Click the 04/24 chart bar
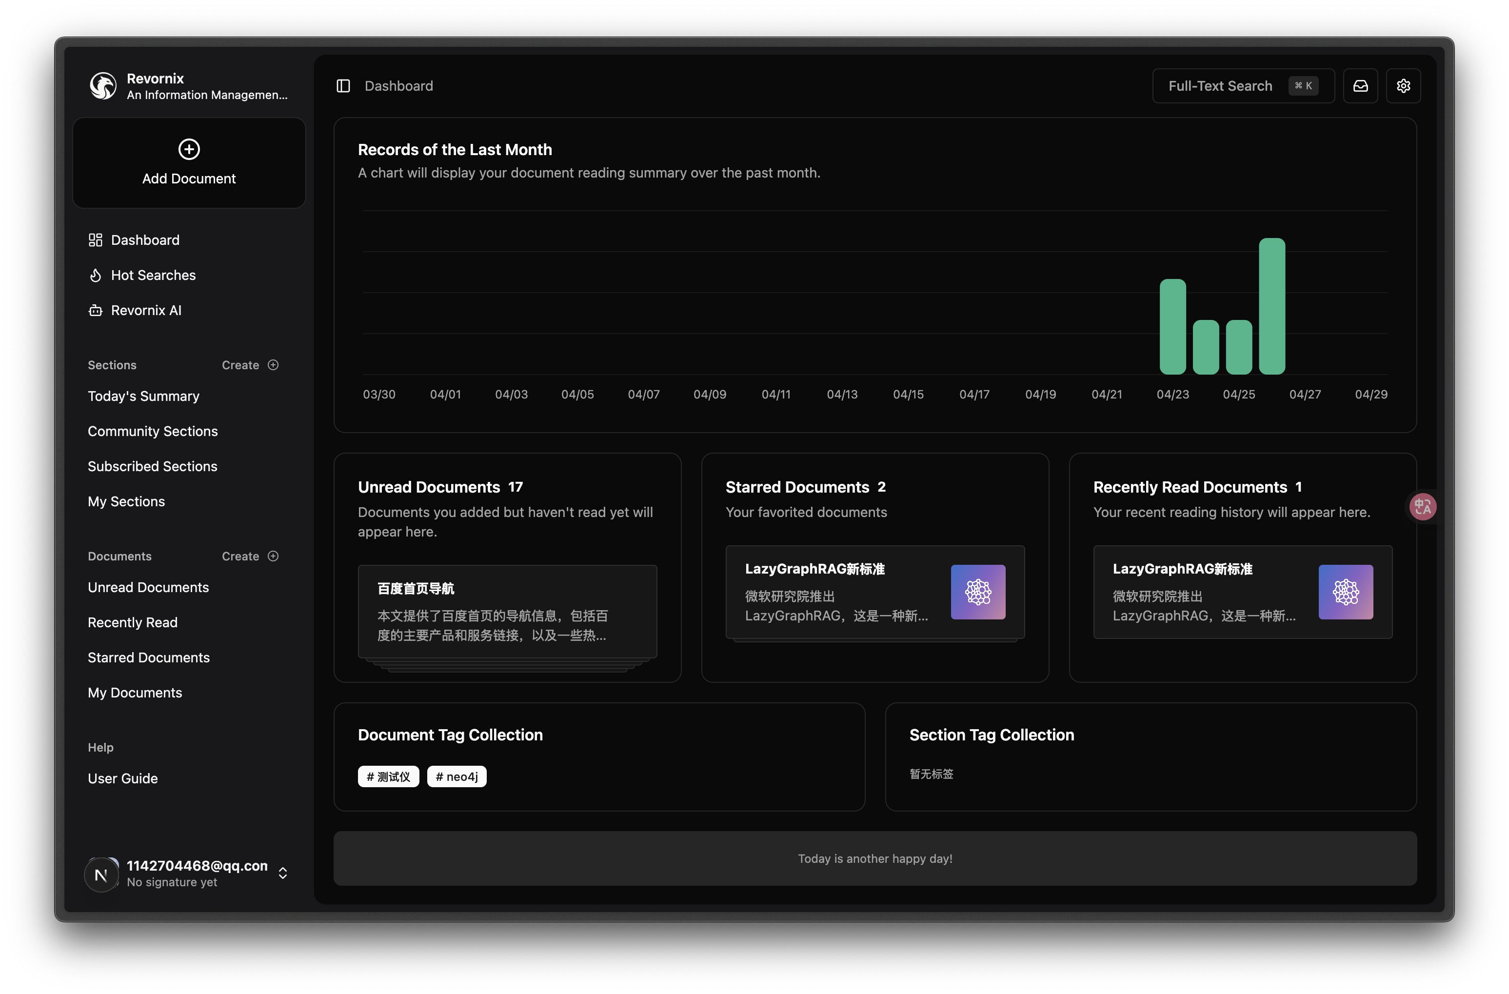1509x994 pixels. (x=1205, y=347)
